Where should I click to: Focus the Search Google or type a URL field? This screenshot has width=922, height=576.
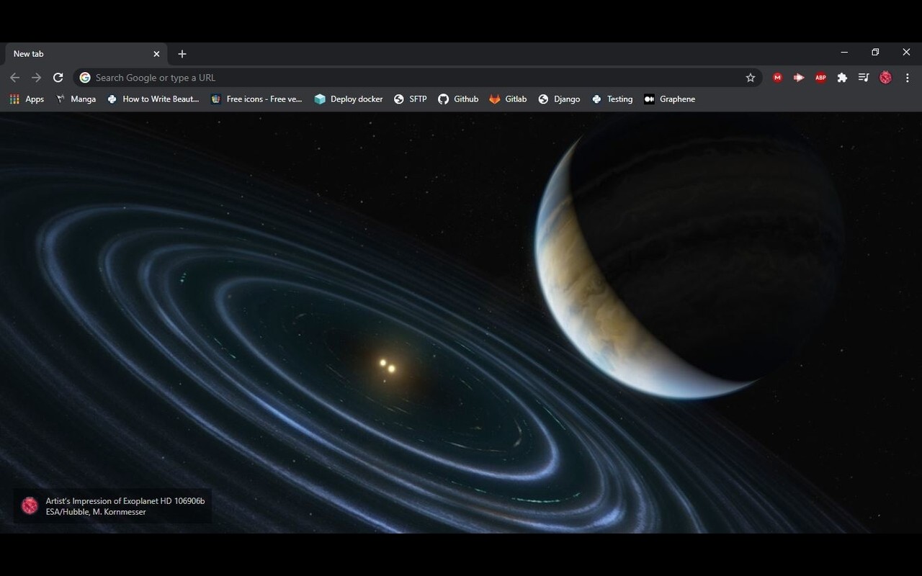[x=418, y=78]
